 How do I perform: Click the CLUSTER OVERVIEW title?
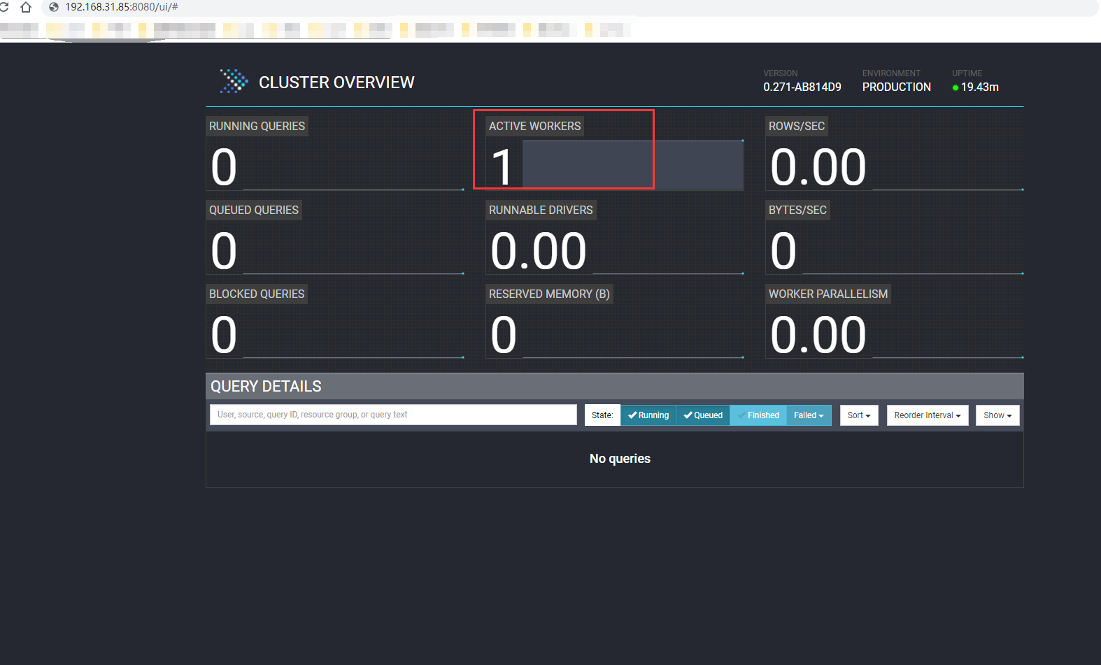point(336,83)
